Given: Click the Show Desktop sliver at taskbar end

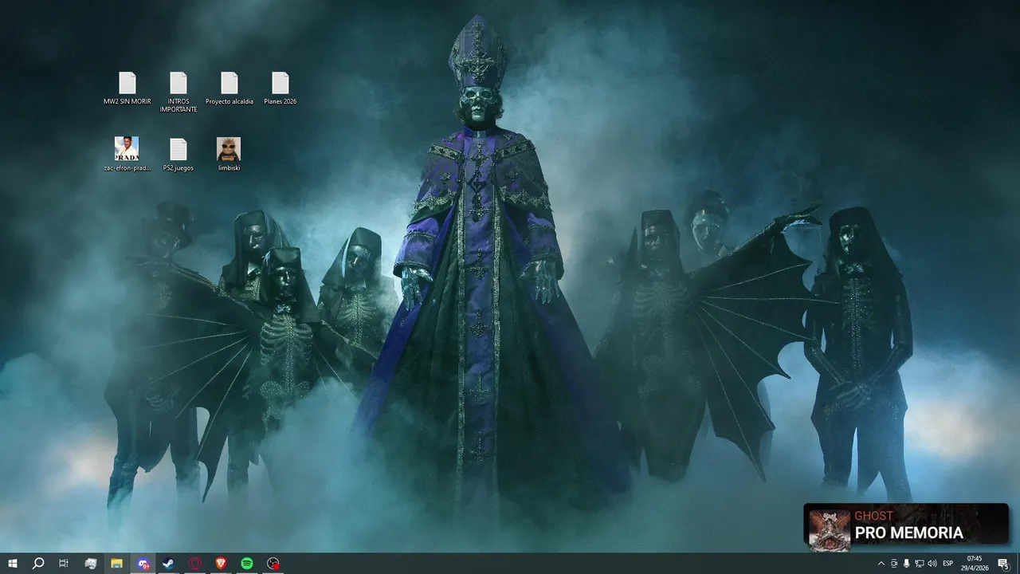Looking at the screenshot, I should click(x=1018, y=564).
